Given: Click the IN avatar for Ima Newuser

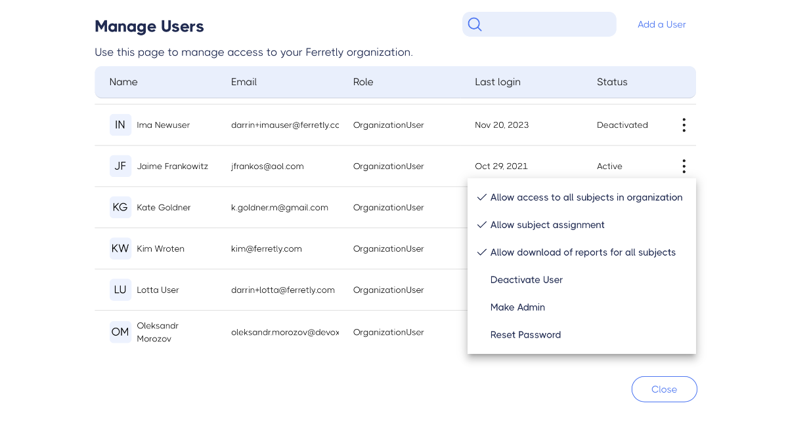Looking at the screenshot, I should (120, 125).
